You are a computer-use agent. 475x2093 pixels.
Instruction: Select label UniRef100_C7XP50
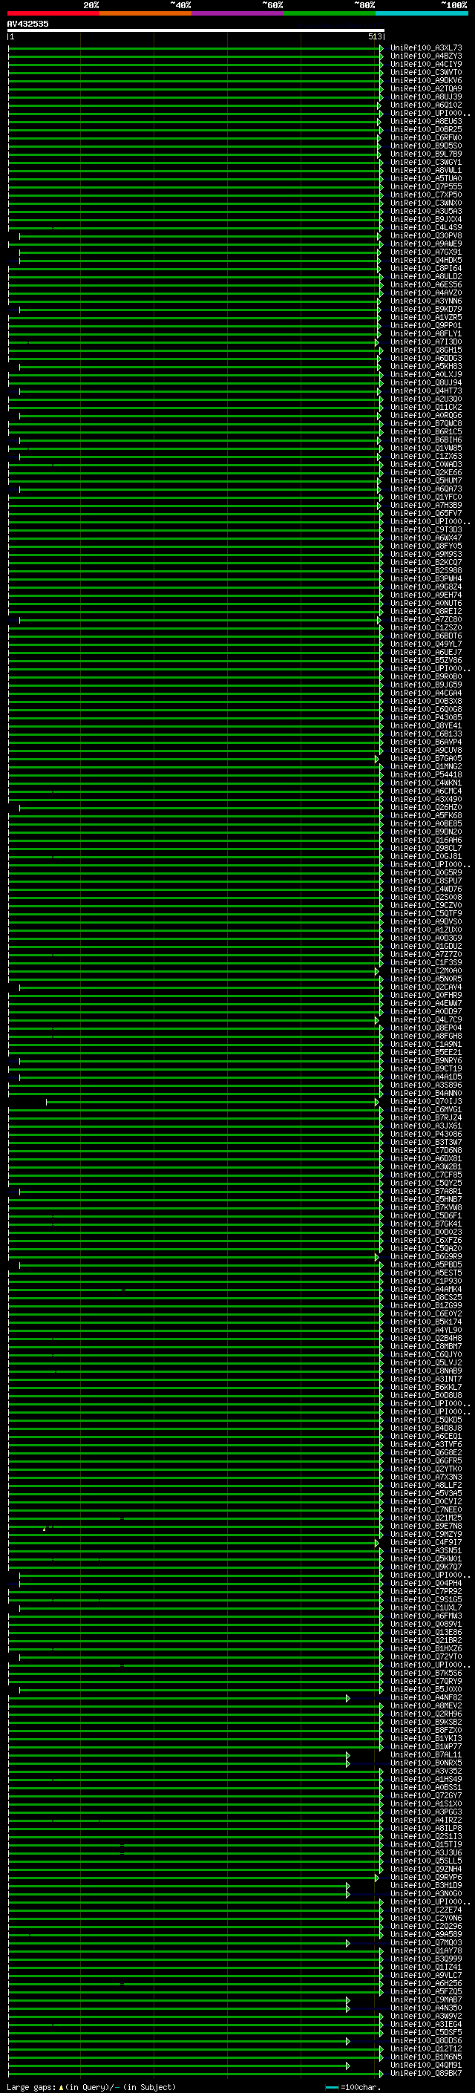click(x=426, y=195)
